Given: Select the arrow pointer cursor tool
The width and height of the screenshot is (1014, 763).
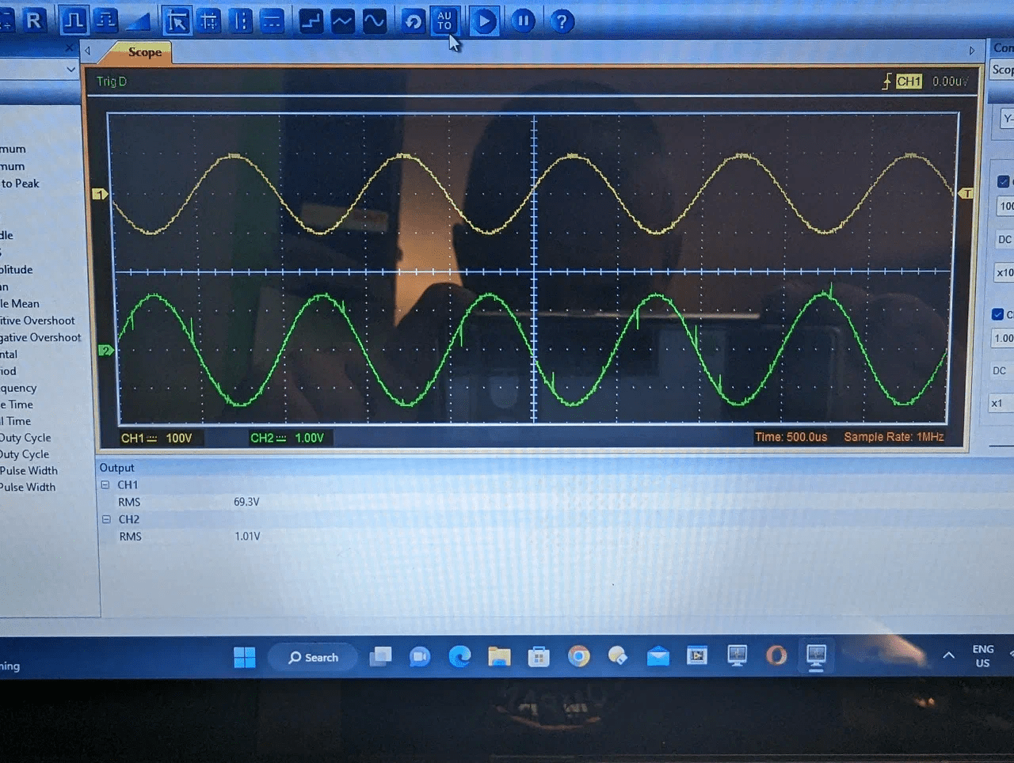Looking at the screenshot, I should tap(177, 21).
